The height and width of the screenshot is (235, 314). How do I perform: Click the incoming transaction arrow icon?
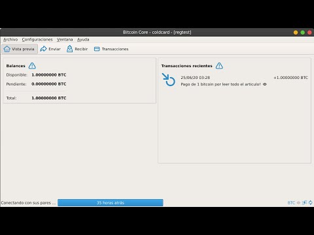pos(168,80)
